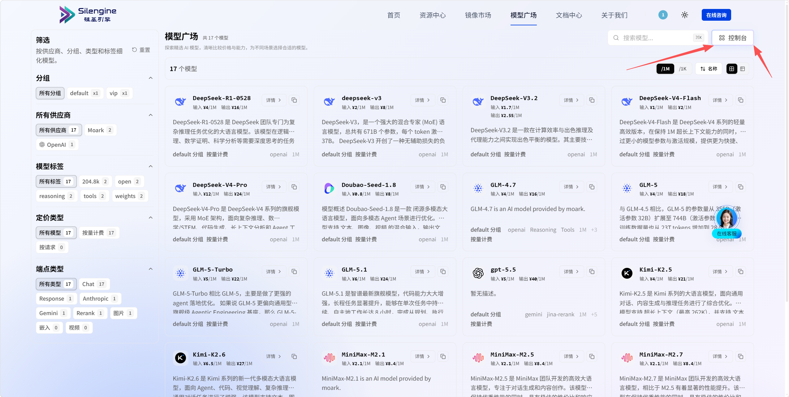Copy the Kimi-K2.6 model name

[x=294, y=357]
